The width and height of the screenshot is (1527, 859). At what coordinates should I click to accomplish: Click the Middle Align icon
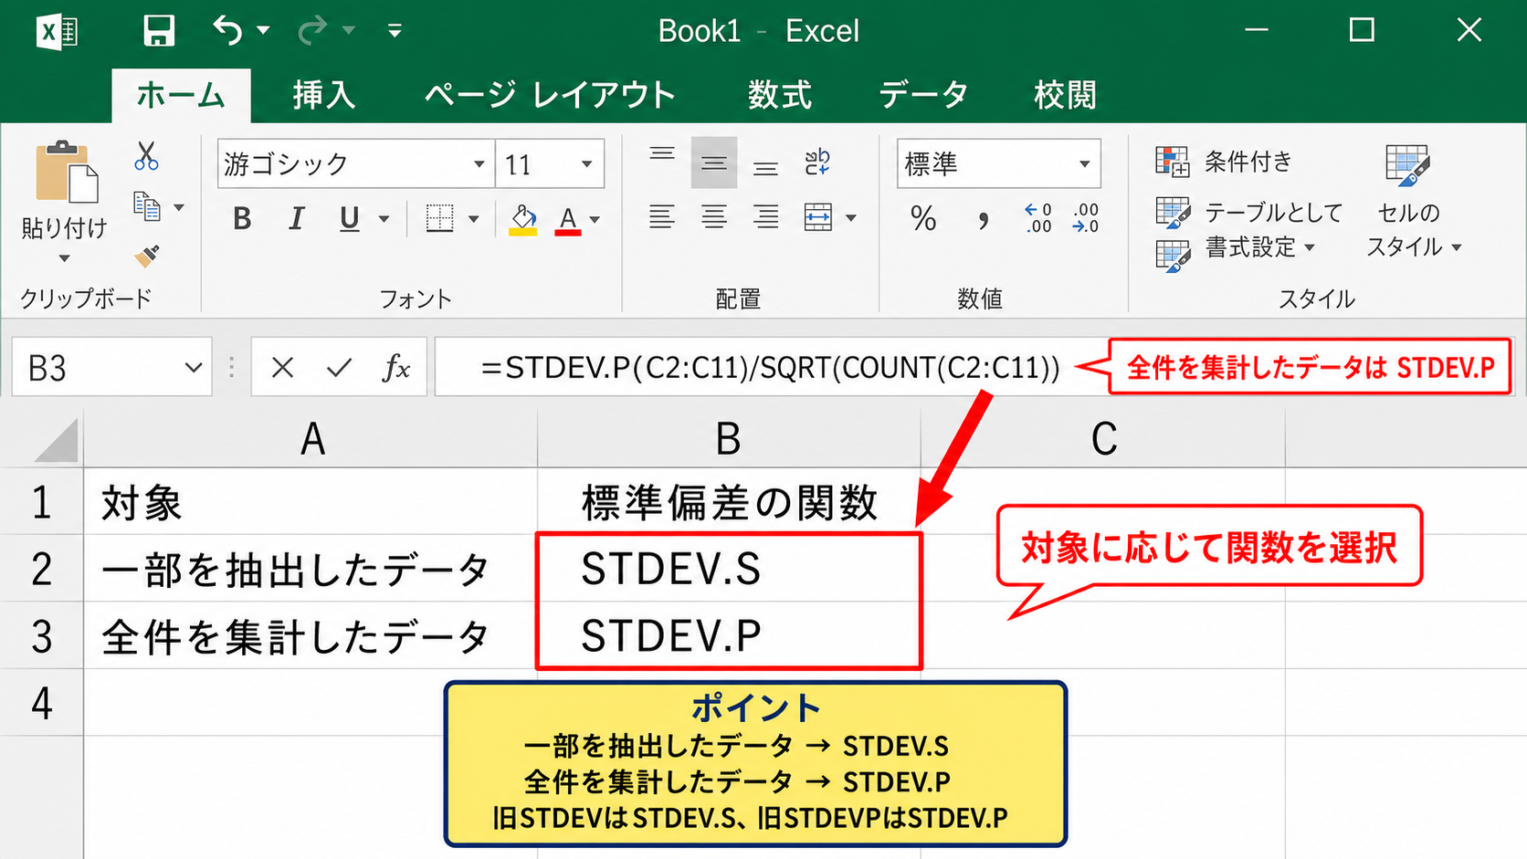pos(714,163)
